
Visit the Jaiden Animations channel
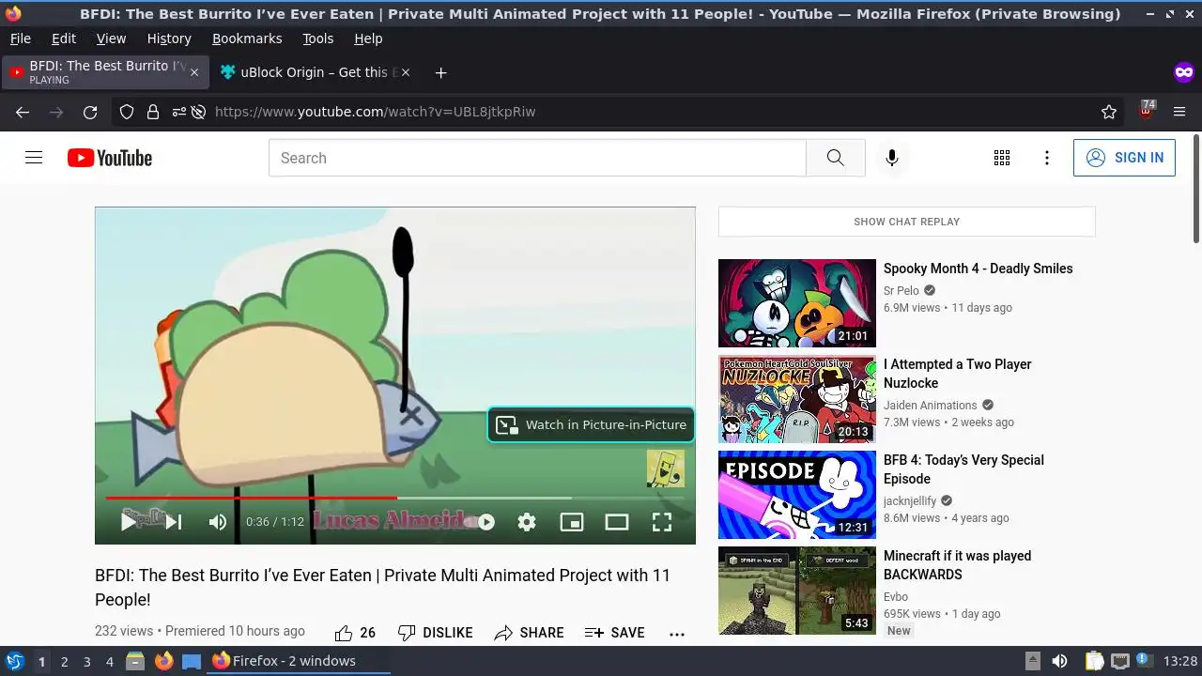931,406
